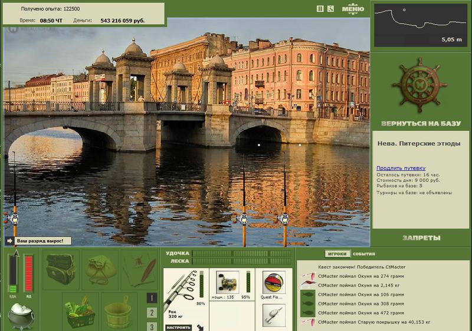Image resolution: width=472 pixels, height=331 pixels.
Task: Click the rod's green 86% wear bar
Action: point(201,284)
